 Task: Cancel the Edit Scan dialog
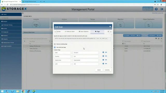point(107,70)
